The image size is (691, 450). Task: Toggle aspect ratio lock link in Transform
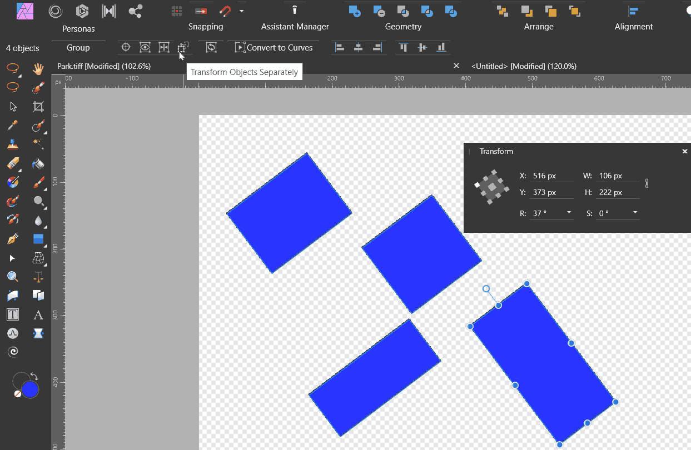coord(647,183)
